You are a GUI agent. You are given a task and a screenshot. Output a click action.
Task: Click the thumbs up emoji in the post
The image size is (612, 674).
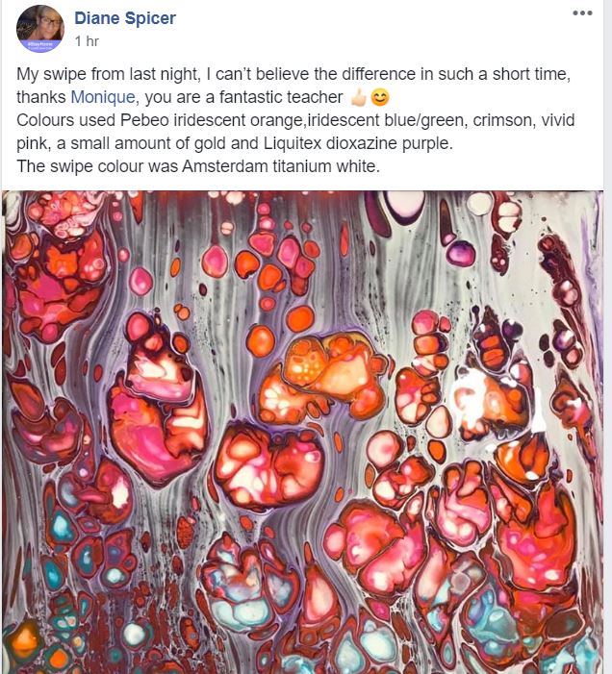pos(358,98)
